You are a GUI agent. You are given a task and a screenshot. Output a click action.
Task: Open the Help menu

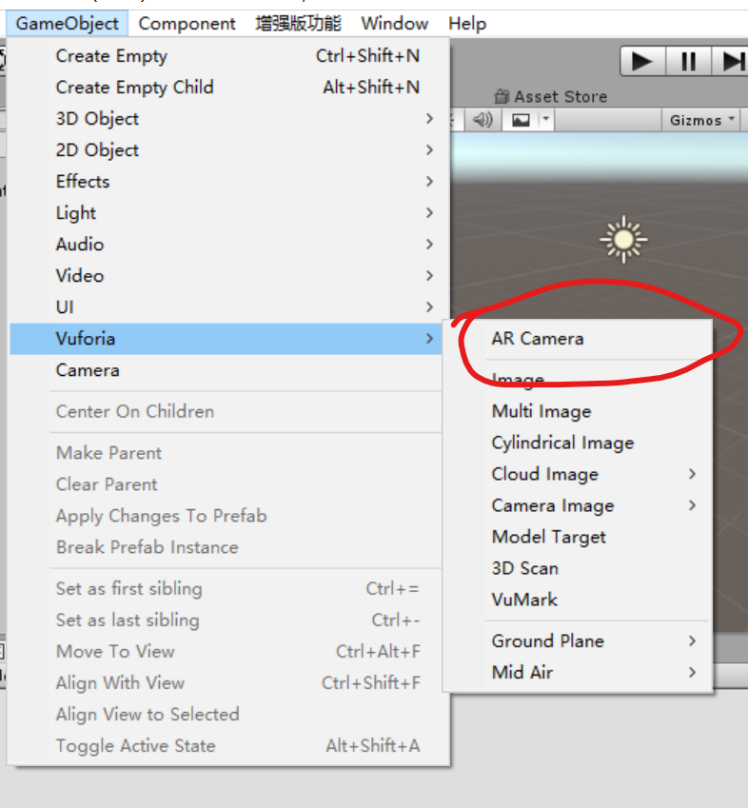click(x=467, y=23)
